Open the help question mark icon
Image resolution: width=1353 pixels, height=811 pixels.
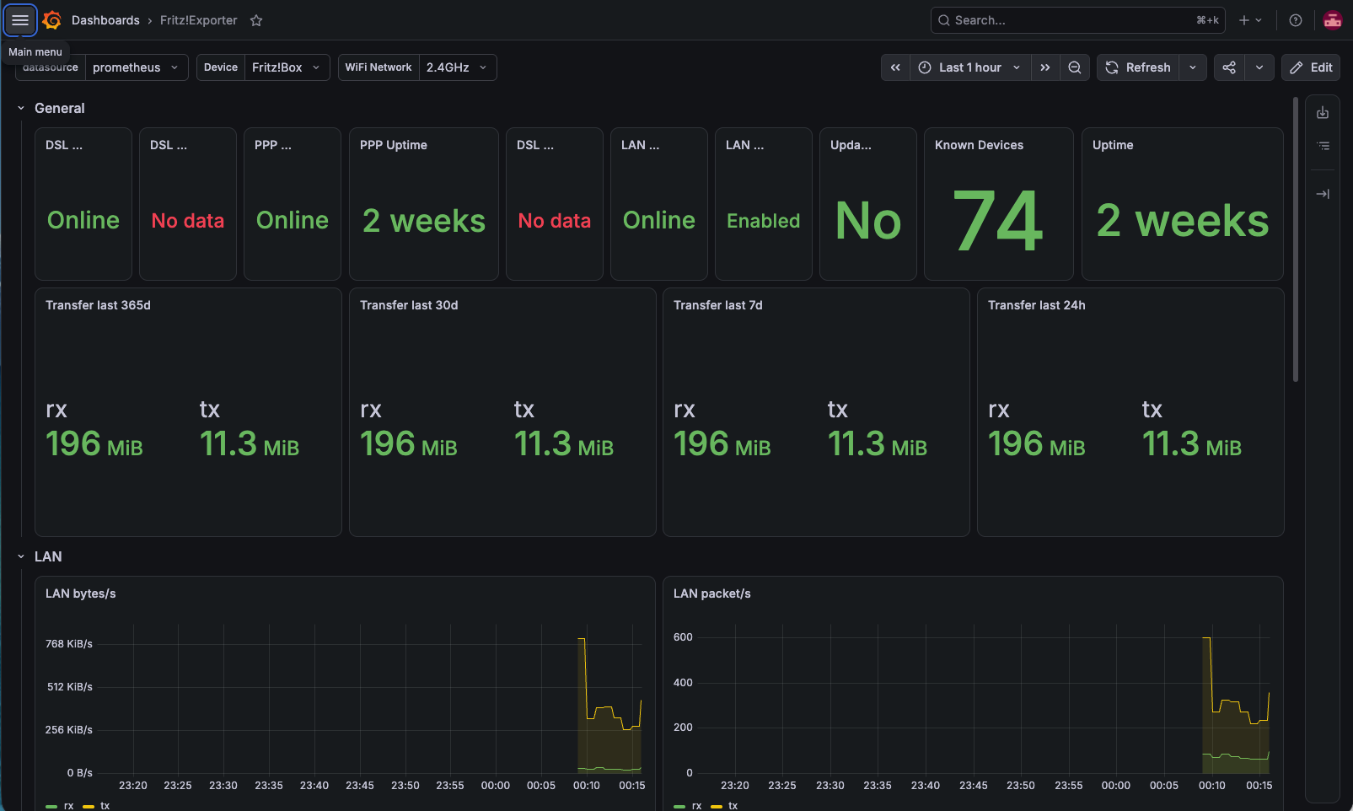(1296, 20)
